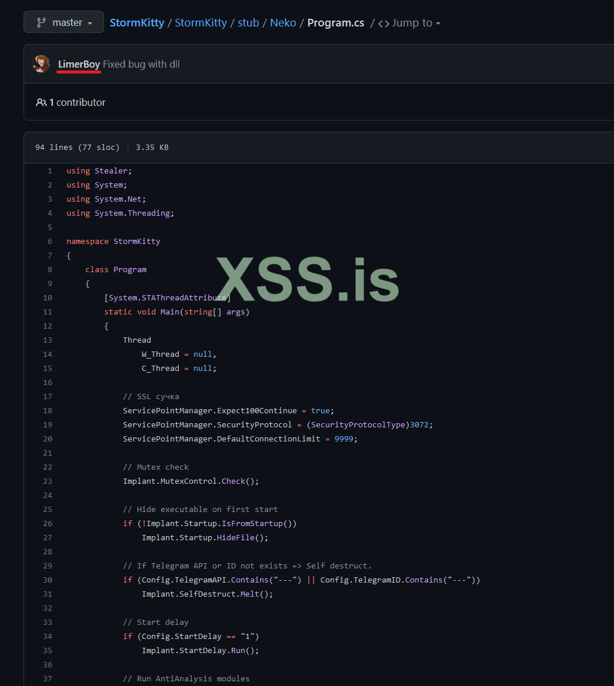Click the '3.35 KB' file size
The width and height of the screenshot is (614, 686).
pyautogui.click(x=152, y=148)
